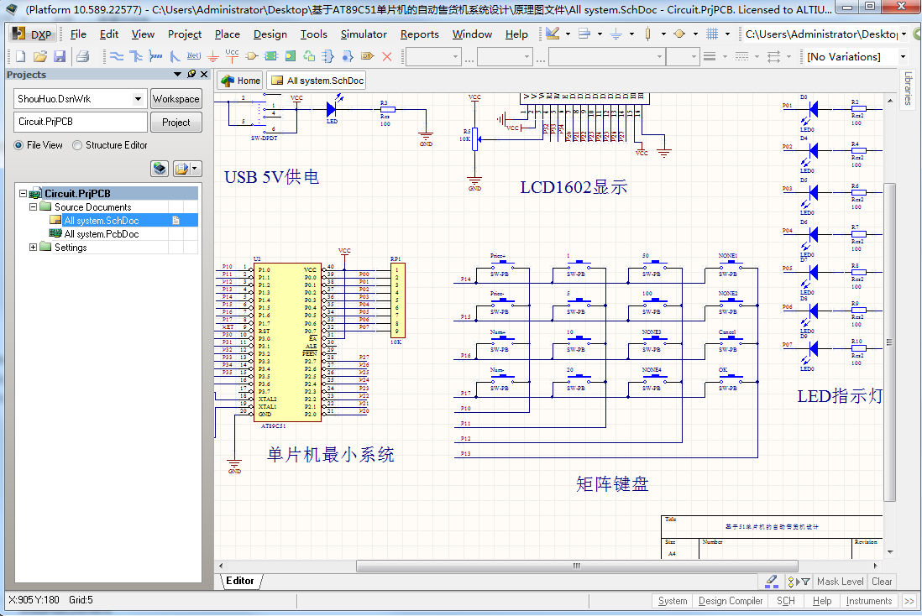This screenshot has height=616, width=922.
Task: Place a GND power port
Action: tap(213, 56)
